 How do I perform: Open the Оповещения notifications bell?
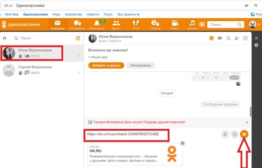click(97, 25)
